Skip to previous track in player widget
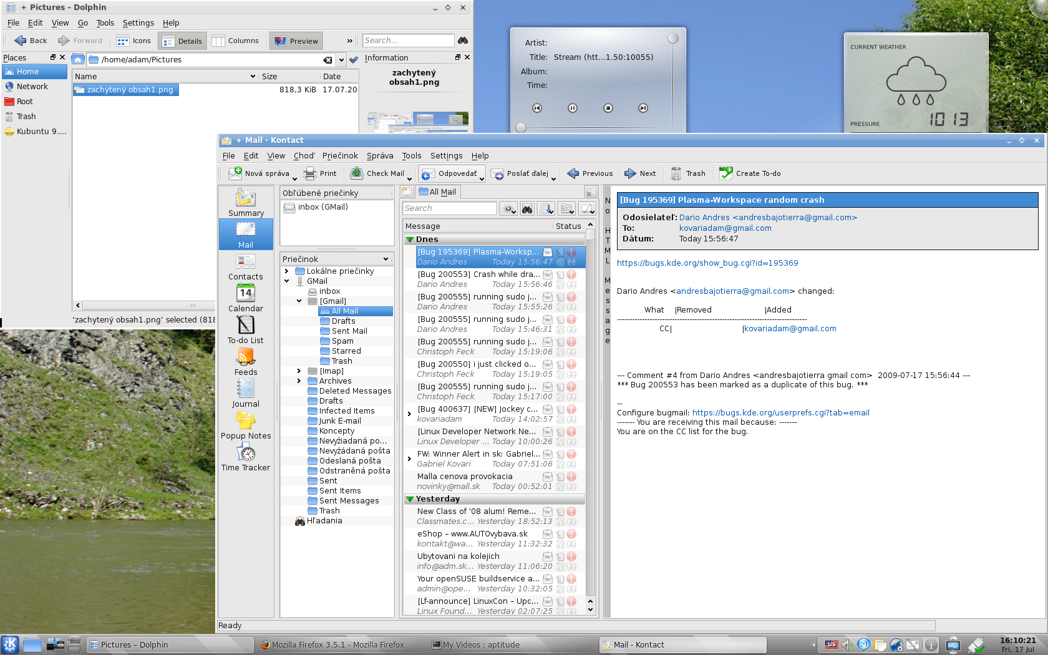 pyautogui.click(x=537, y=108)
